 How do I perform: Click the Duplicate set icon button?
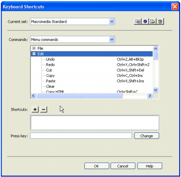pos(138,22)
